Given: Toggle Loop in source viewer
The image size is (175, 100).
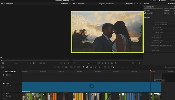Looking at the screenshot, I should [44, 63].
